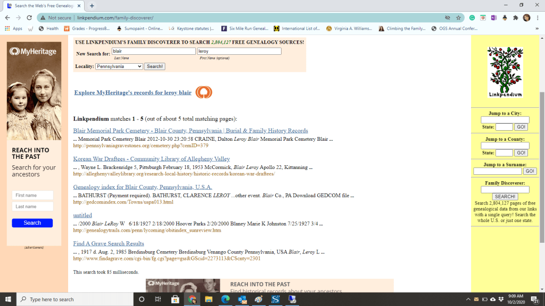Open the Extensions puzzle piece icon
The width and height of the screenshot is (545, 306).
[515, 18]
